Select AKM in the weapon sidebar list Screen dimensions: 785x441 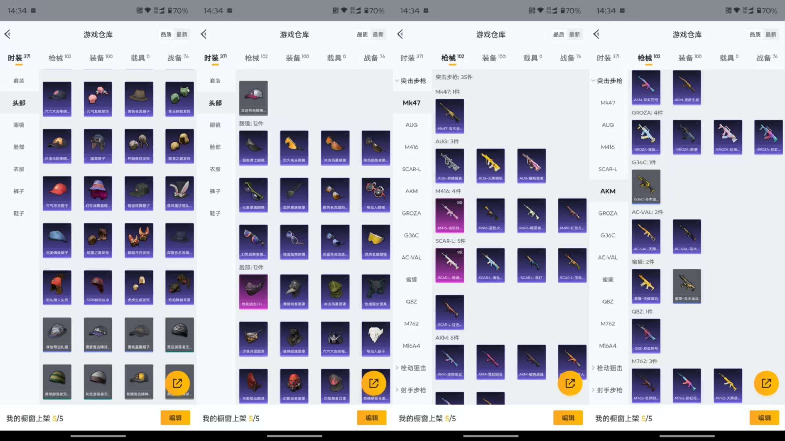tap(608, 191)
